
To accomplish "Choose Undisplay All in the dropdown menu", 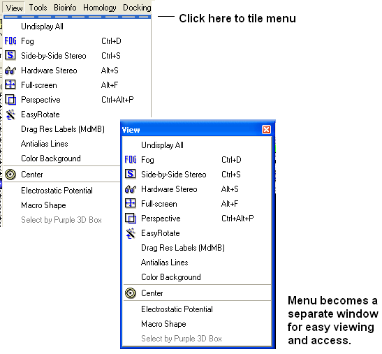I will 42,27.
